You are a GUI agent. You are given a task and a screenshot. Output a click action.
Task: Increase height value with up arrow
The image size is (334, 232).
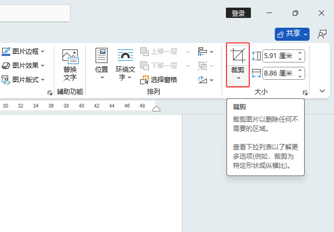pyautogui.click(x=300, y=53)
